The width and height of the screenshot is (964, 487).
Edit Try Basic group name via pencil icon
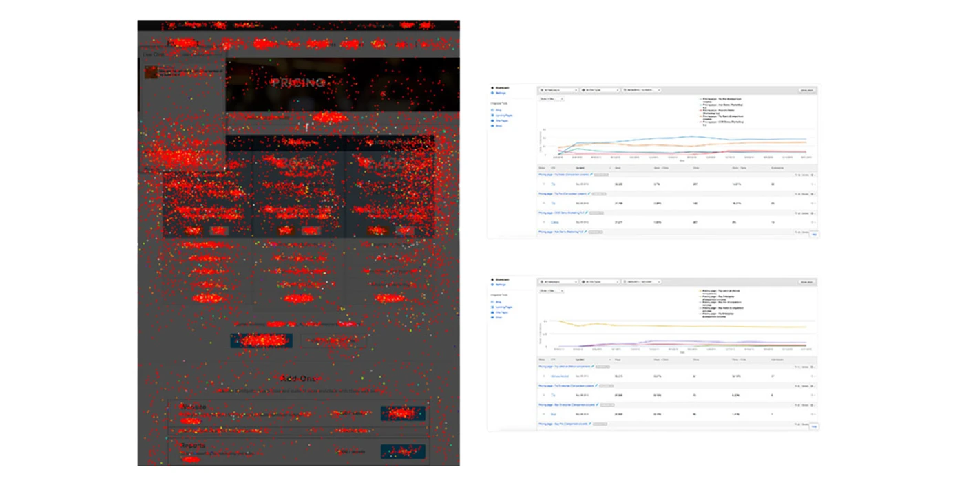pos(591,174)
